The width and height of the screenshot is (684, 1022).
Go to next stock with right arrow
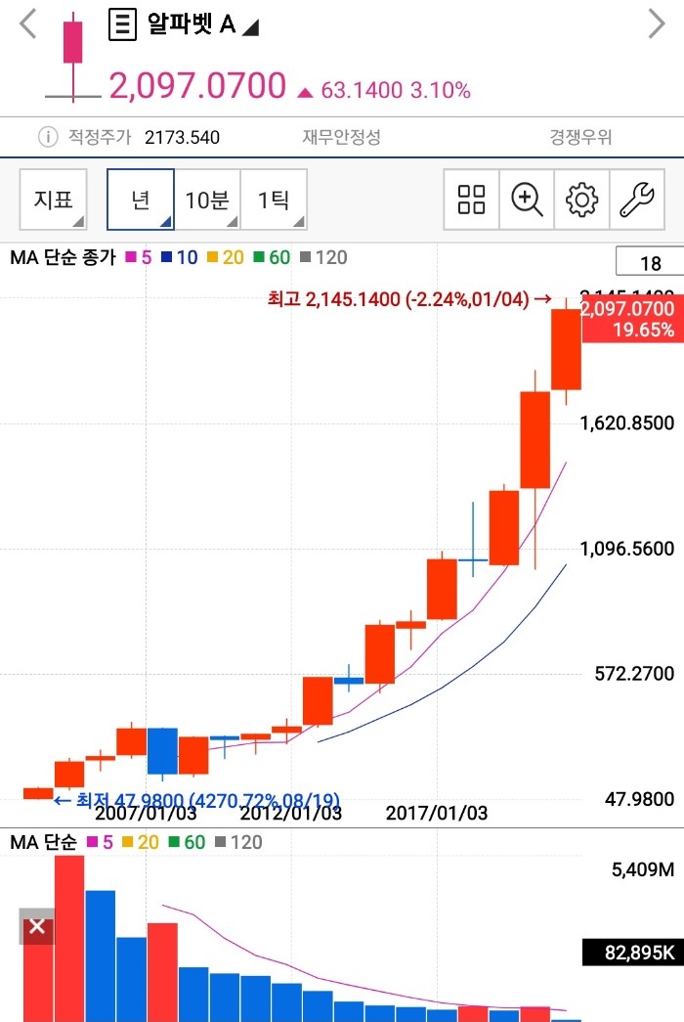click(x=657, y=24)
